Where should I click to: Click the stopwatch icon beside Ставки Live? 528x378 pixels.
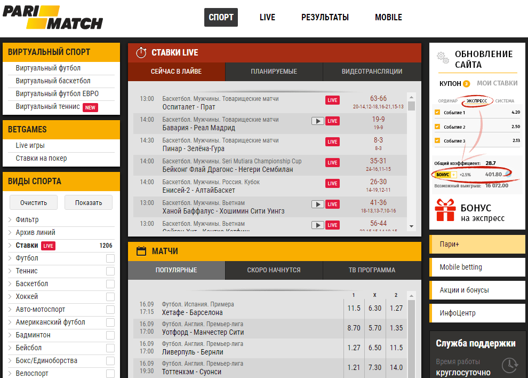(x=141, y=53)
